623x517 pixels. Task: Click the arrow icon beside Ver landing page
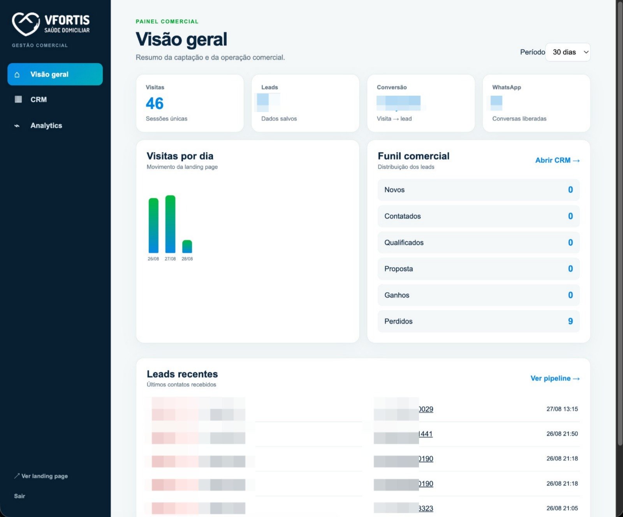tap(17, 476)
